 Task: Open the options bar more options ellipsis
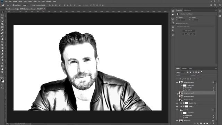[x=79, y=5]
